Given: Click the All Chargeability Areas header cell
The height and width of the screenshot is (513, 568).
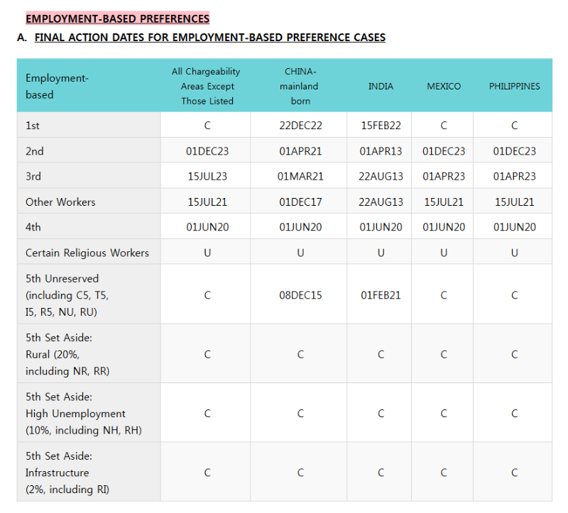Looking at the screenshot, I should tap(206, 86).
